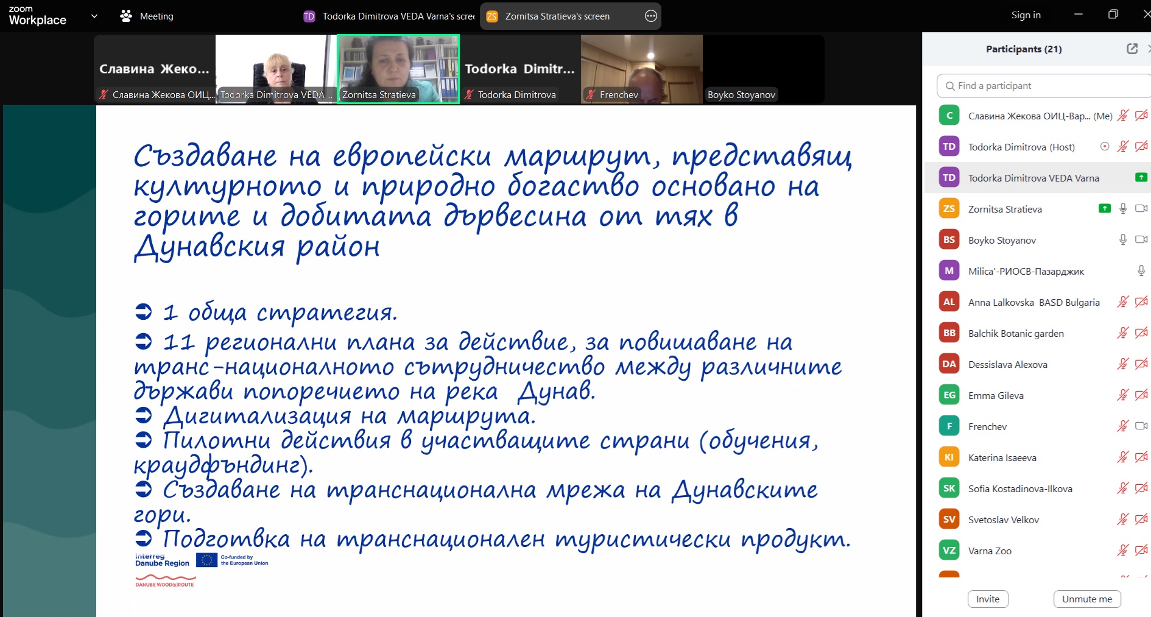Select Boyko Stoyanov video thumbnail
Viewport: 1151px width, 617px height.
click(764, 69)
